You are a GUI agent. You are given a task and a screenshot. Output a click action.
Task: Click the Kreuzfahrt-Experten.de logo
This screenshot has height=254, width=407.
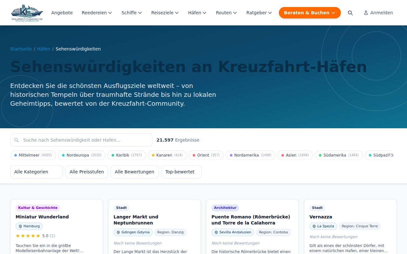click(x=27, y=13)
